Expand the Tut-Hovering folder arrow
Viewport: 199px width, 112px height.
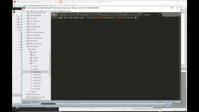[26, 21]
